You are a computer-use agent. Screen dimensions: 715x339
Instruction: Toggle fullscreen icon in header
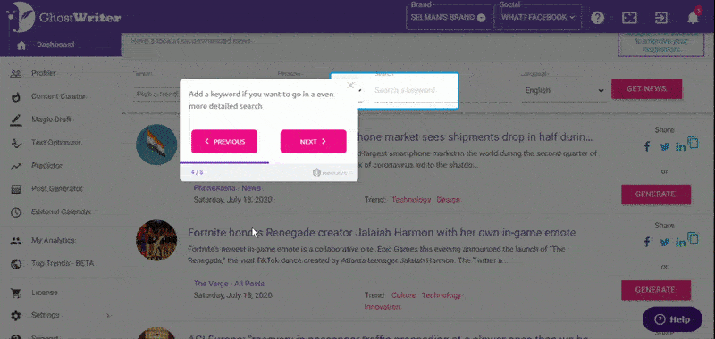(629, 18)
